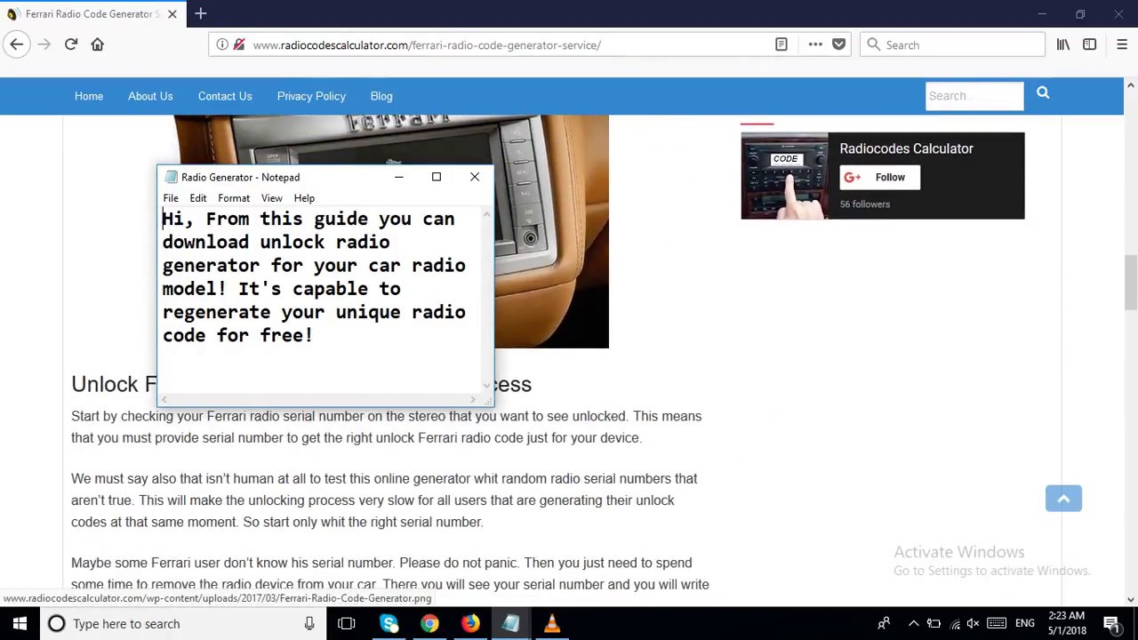Viewport: 1138px width, 640px height.
Task: Show hidden system tray icons
Action: (x=913, y=624)
